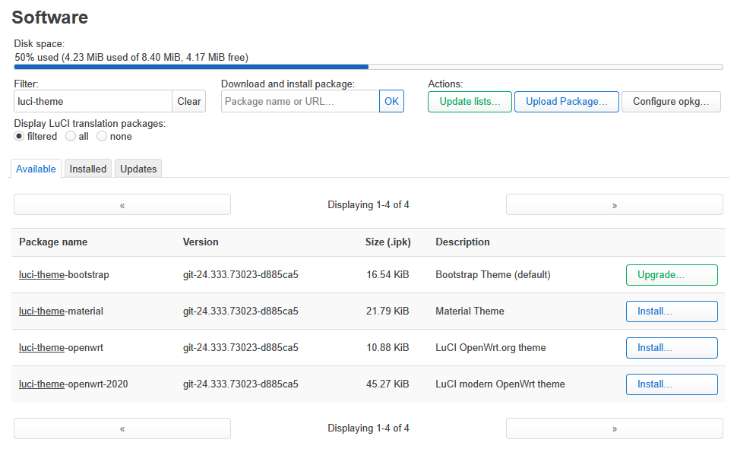Choose the 'all' translation packages option
The height and width of the screenshot is (449, 737).
(x=71, y=137)
